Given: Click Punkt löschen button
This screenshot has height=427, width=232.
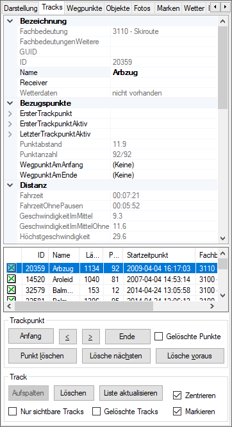Looking at the screenshot, I should click(42, 356).
